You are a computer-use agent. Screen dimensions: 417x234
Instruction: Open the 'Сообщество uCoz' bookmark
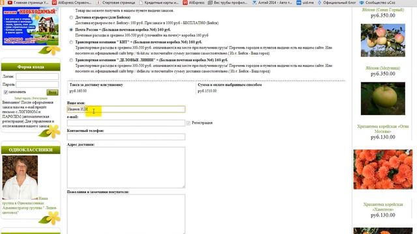377,3
